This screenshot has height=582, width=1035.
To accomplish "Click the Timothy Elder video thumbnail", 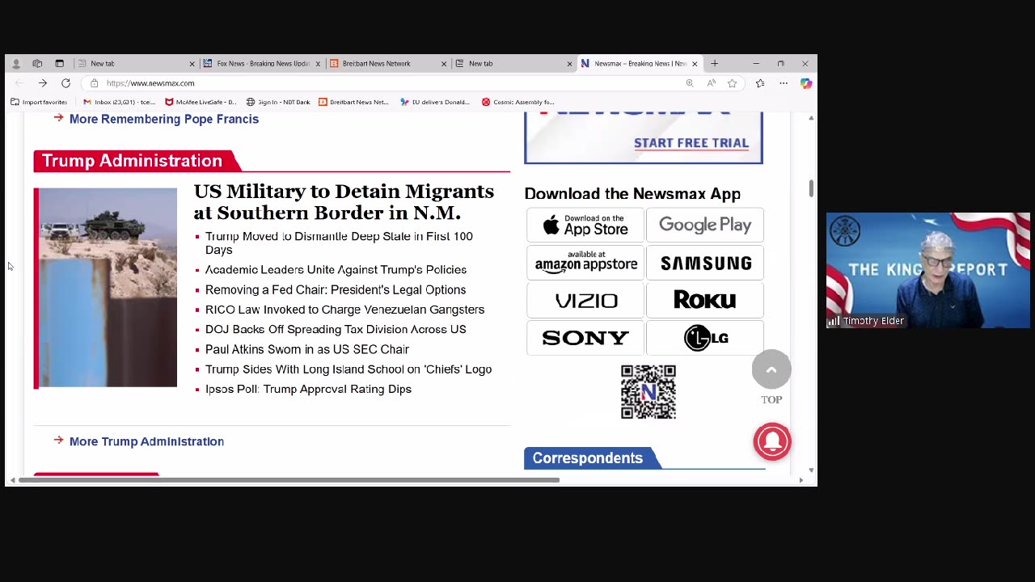I will [928, 270].
